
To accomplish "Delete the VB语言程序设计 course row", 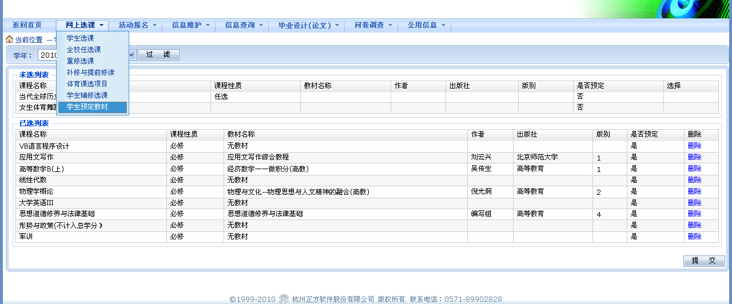I will (694, 146).
